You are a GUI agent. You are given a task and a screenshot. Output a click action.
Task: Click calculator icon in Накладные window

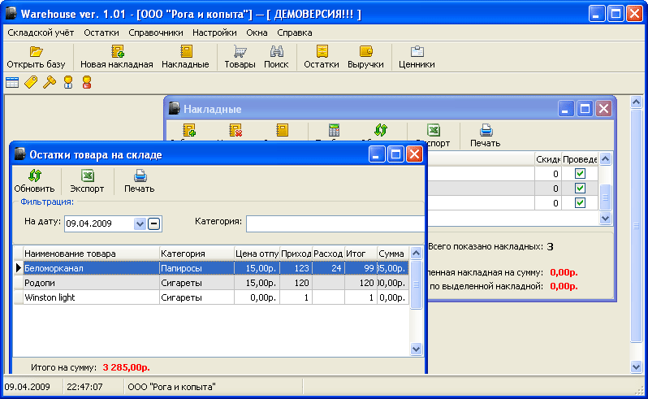(334, 130)
